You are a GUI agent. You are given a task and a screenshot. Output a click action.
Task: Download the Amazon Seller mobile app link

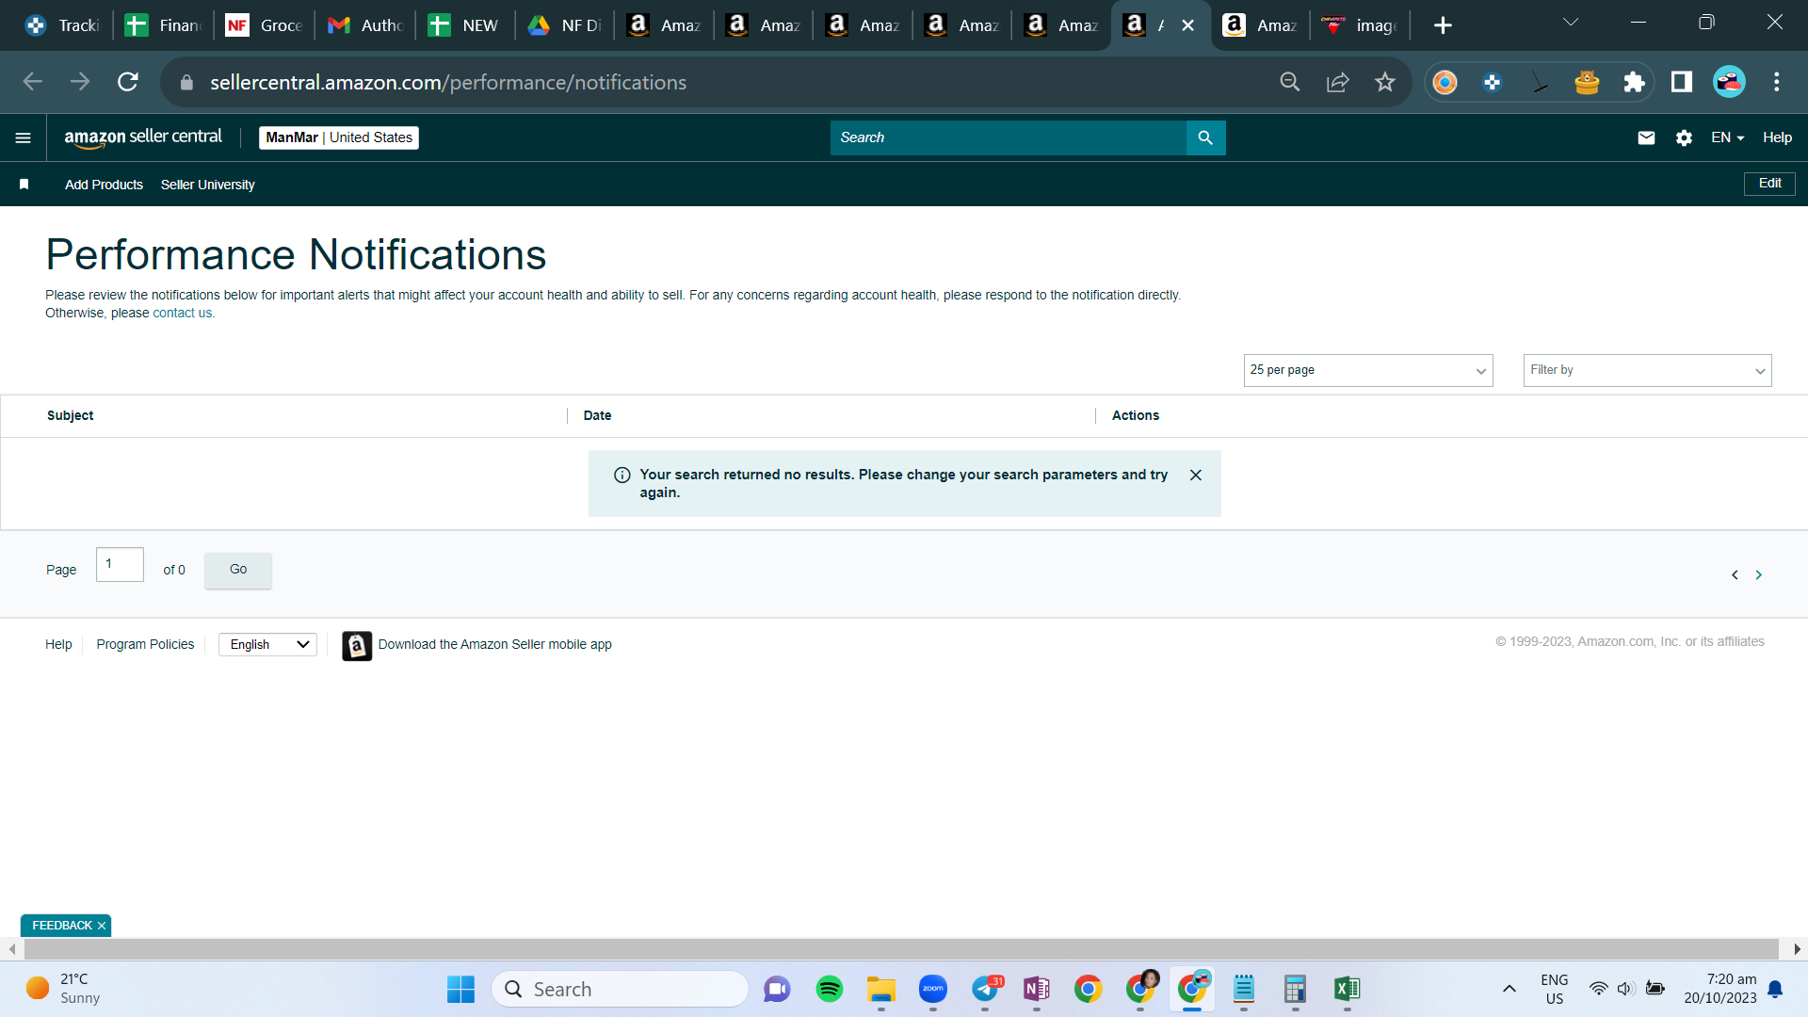(x=494, y=644)
